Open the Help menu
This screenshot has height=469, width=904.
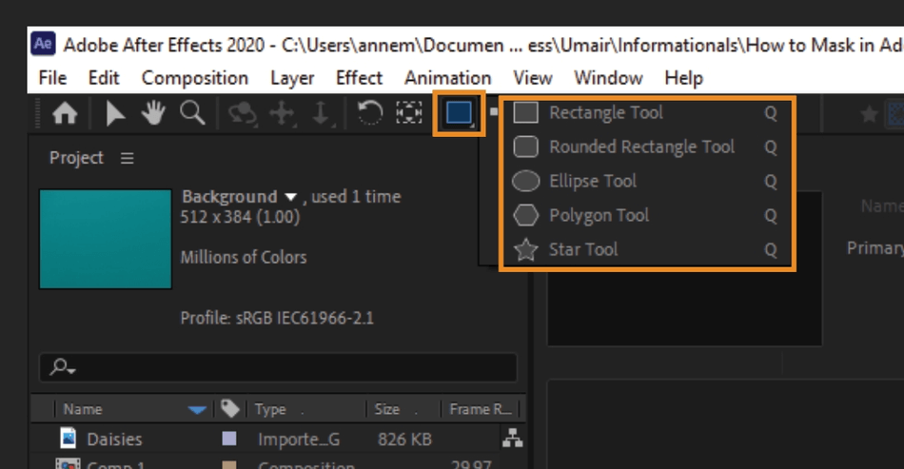pos(684,78)
